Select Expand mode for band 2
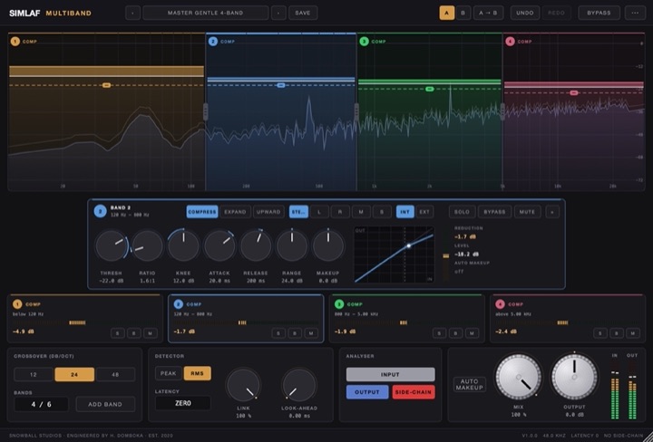The image size is (653, 442). [235, 212]
